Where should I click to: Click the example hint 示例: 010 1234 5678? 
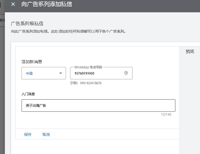coord(85,83)
